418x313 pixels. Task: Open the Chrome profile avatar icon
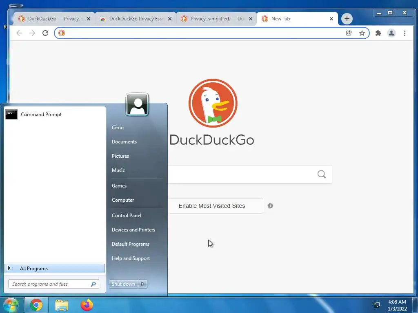[391, 33]
